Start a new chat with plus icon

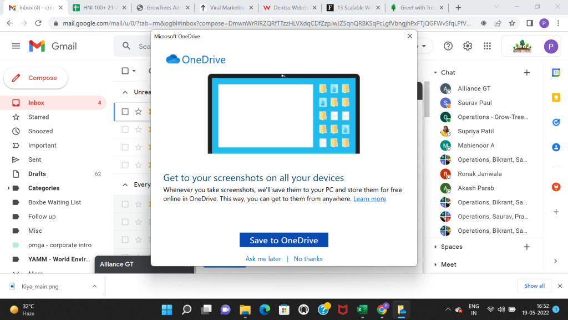point(526,73)
